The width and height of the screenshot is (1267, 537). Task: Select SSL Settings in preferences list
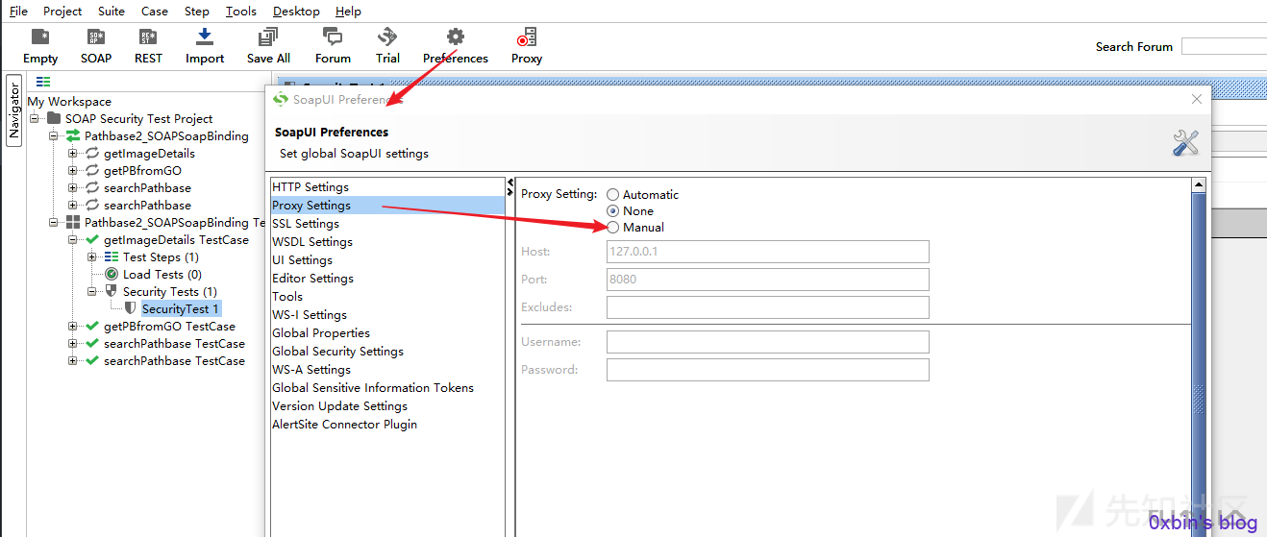pyautogui.click(x=388, y=224)
